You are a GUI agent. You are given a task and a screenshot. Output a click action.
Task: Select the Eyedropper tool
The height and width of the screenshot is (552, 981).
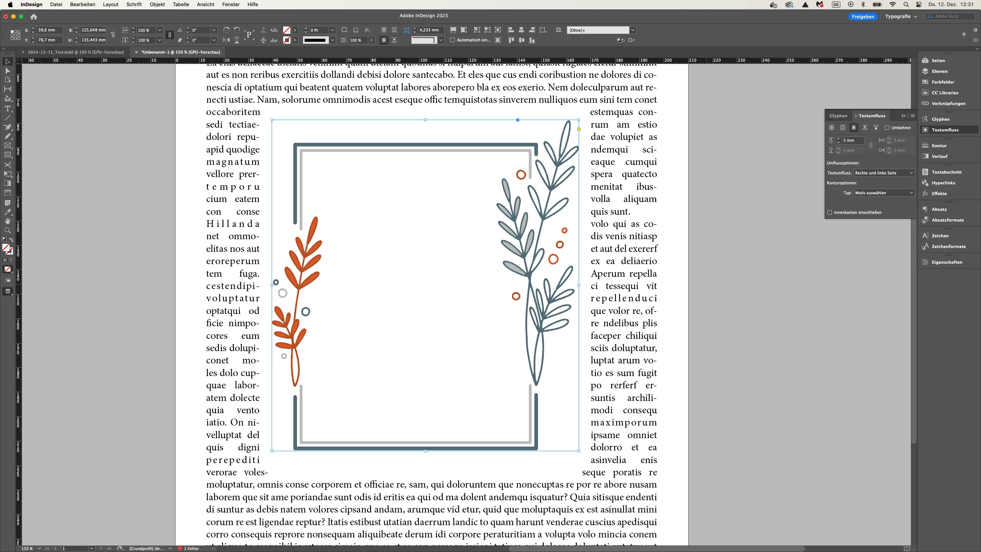7,212
